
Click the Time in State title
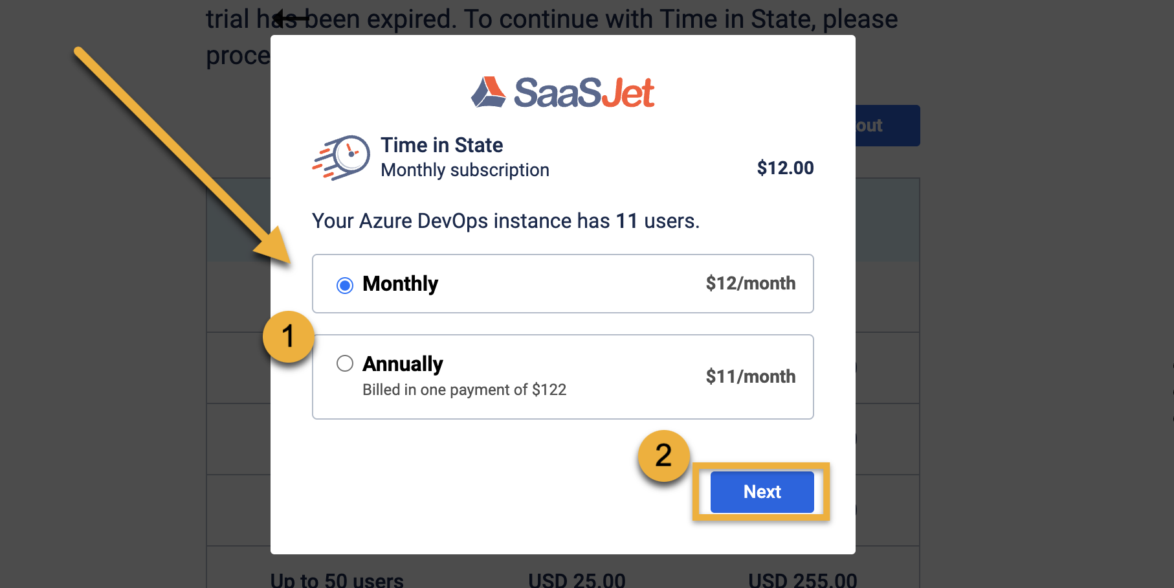point(441,145)
